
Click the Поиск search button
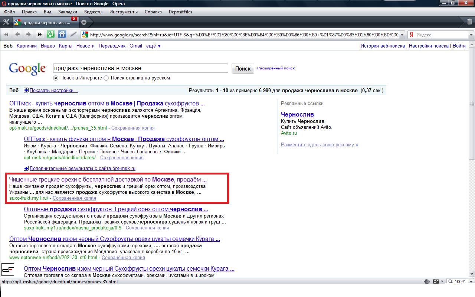click(x=243, y=68)
